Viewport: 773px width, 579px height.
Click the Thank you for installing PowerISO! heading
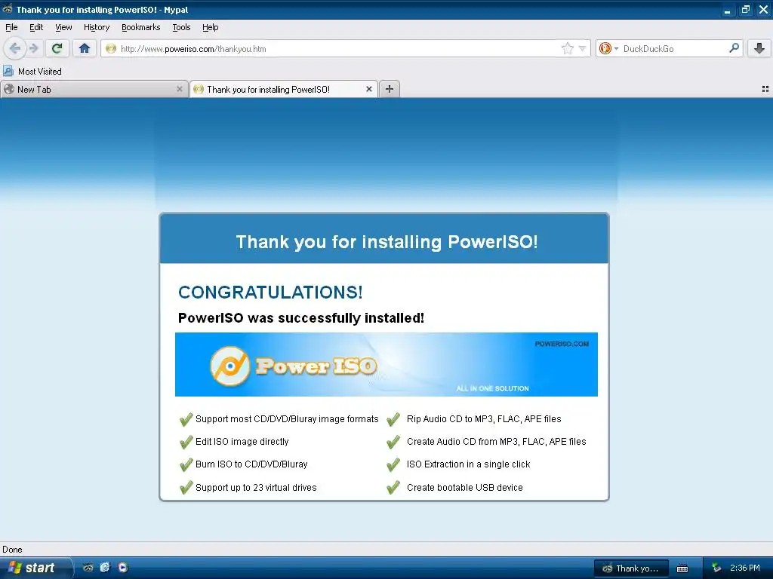pos(386,242)
